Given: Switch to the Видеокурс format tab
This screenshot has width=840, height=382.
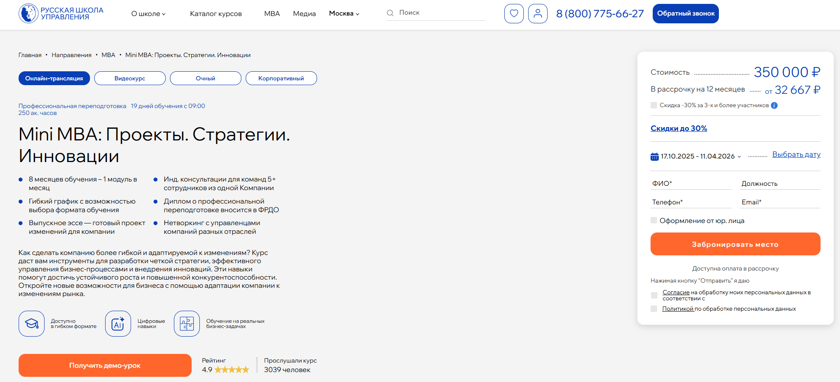Looking at the screenshot, I should tap(130, 78).
